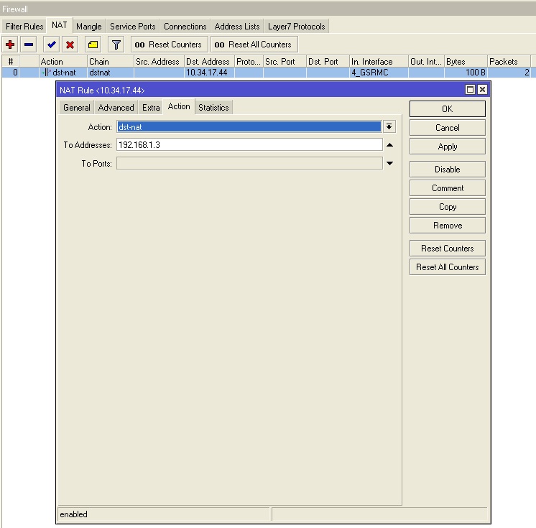Disable rule with red X icon

[x=70, y=45]
